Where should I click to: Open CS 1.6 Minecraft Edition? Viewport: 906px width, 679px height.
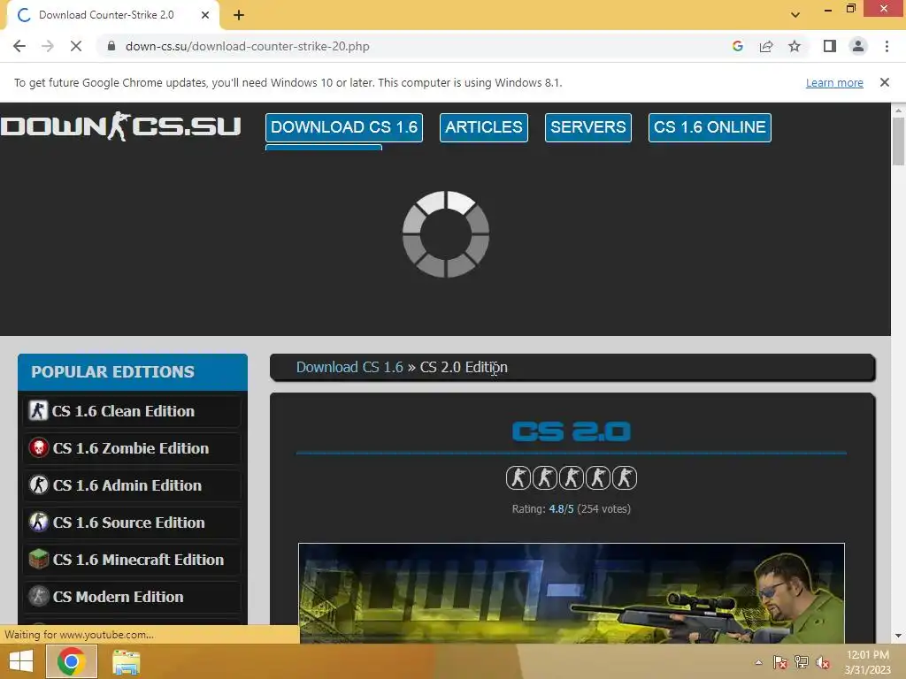[133, 560]
